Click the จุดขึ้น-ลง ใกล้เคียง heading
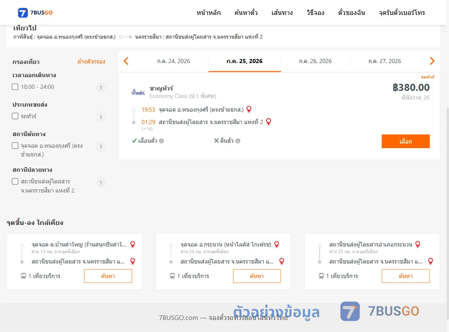Screen dimensions: 449x332 click(35, 222)
